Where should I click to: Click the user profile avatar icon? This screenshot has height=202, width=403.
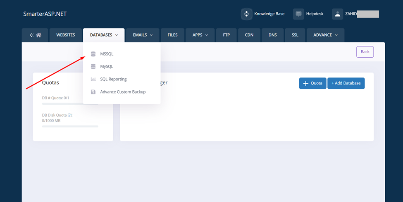pos(337,14)
